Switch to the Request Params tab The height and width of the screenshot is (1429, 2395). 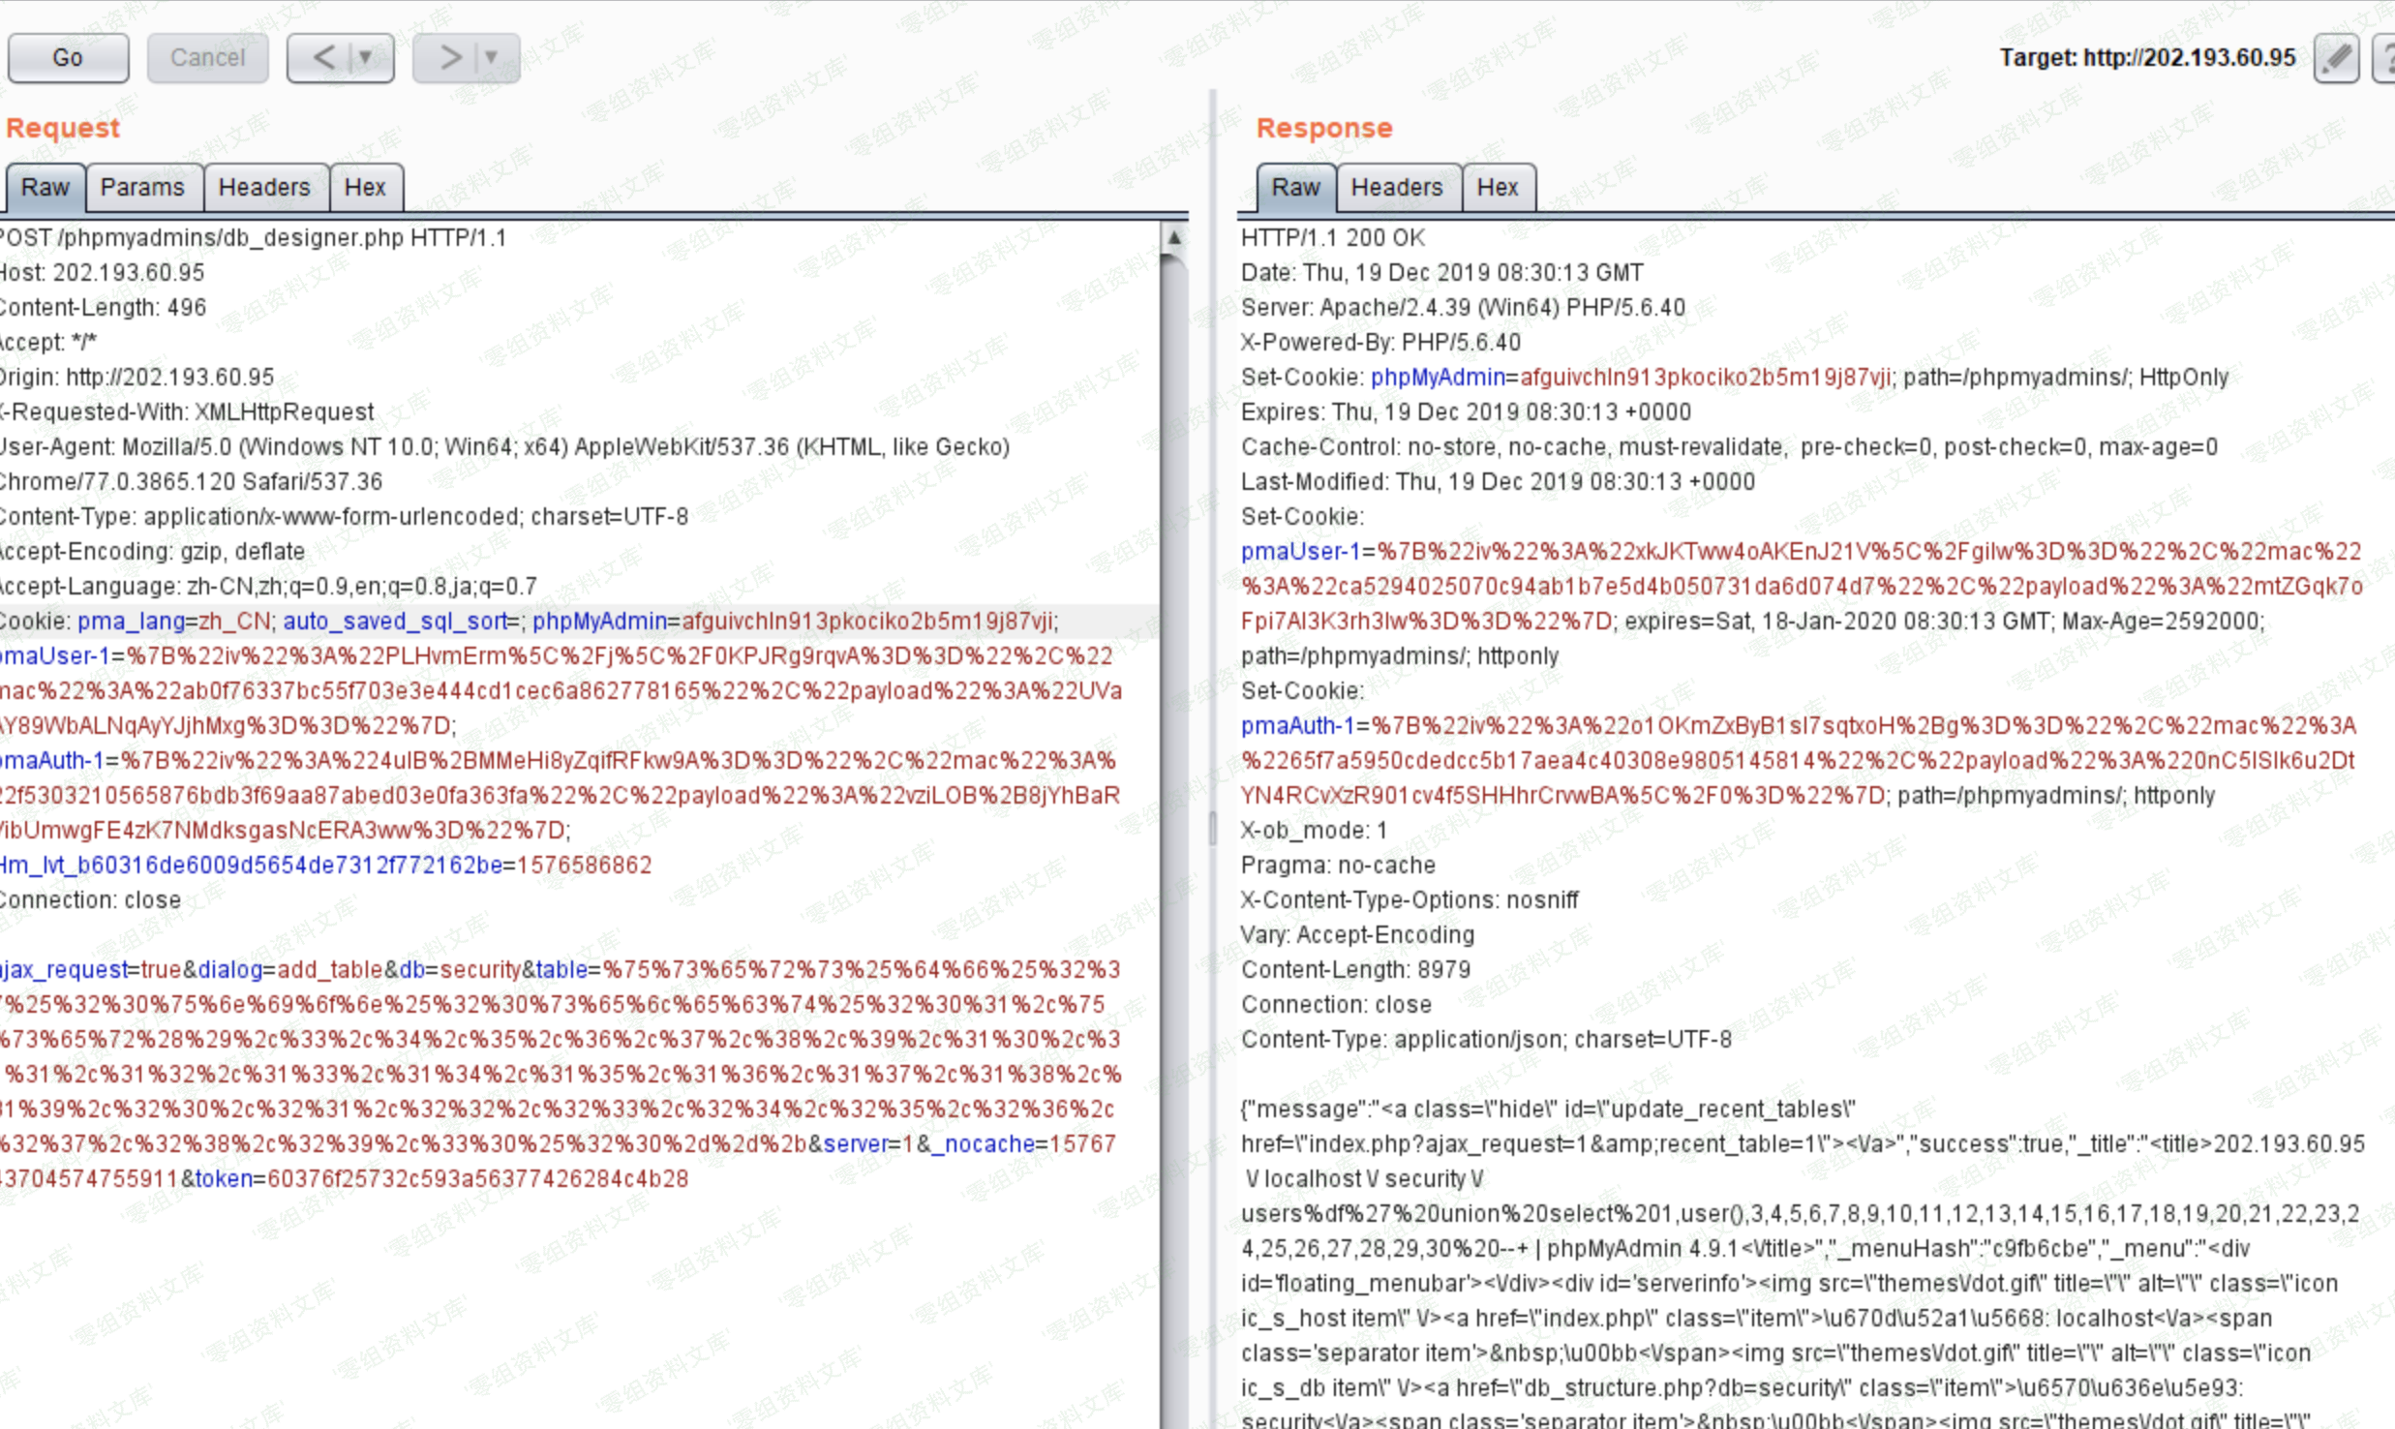coord(142,188)
